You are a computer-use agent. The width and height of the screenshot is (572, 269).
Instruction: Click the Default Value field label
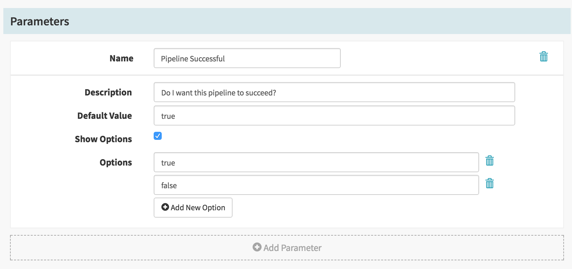click(x=105, y=116)
